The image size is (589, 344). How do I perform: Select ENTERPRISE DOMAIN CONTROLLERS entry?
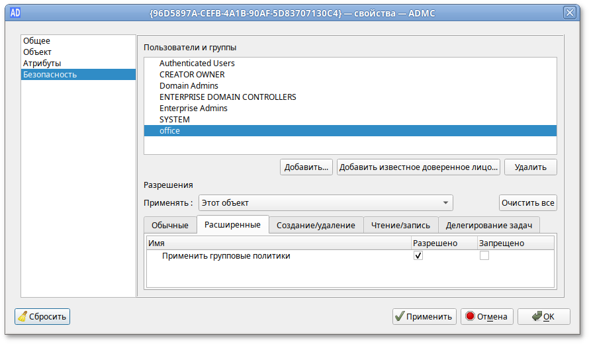tap(350, 97)
